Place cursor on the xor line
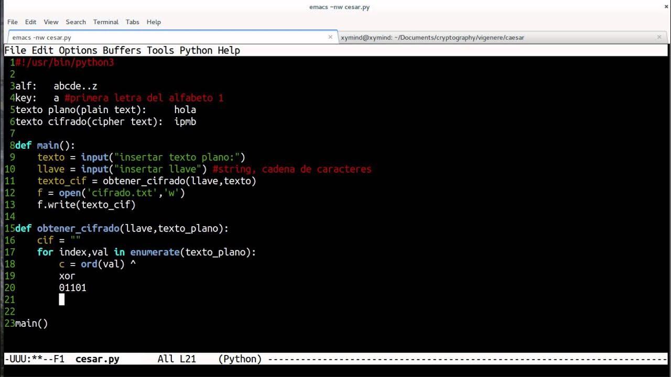The width and height of the screenshot is (671, 377). (67, 276)
